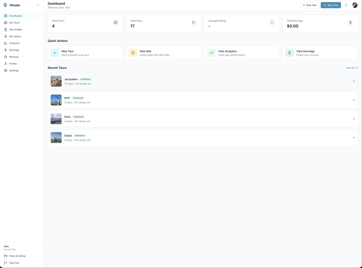Viewport: 362px width, 268px height.
Task: Click the Analytics bar chart icon
Action: pos(5,43)
